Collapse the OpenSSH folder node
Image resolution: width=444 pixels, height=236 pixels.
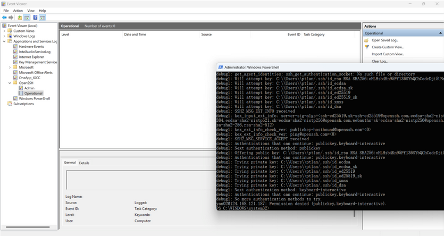point(10,83)
